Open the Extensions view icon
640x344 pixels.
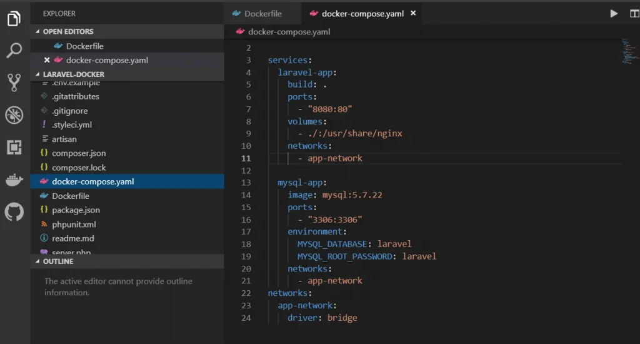coord(14,147)
